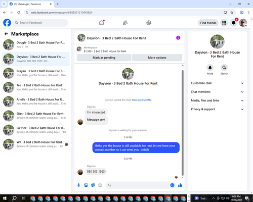Image resolution: width=253 pixels, height=202 pixels.
Task: Expand Privacy & support section
Action: pos(217,109)
